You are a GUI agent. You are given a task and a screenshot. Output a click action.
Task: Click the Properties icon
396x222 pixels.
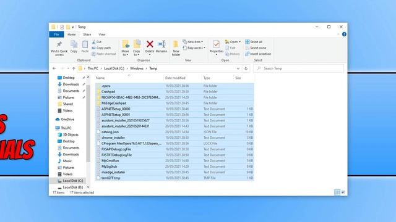[x=217, y=44]
